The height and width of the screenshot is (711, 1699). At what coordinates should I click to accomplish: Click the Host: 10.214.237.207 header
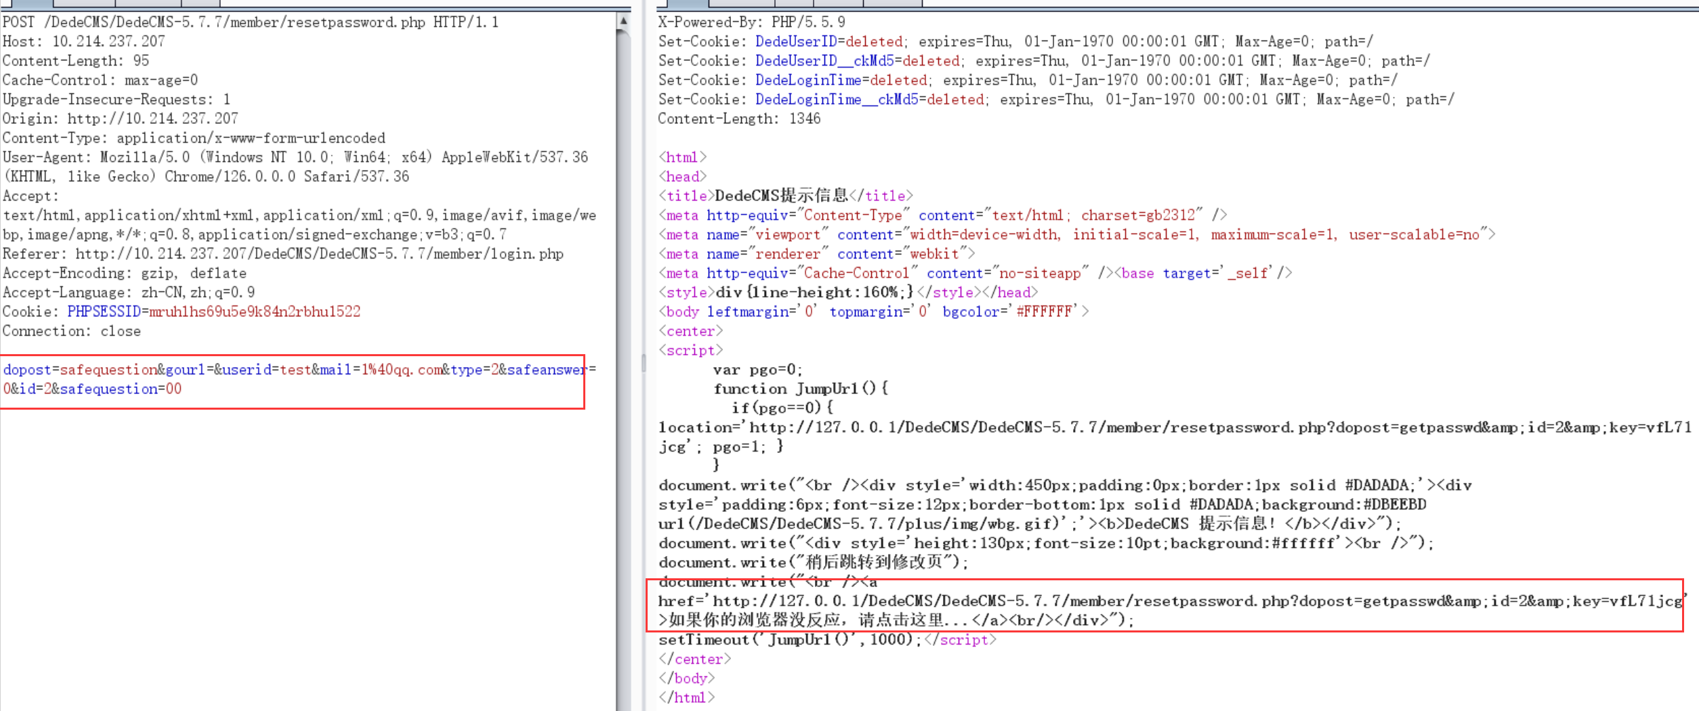(x=84, y=41)
